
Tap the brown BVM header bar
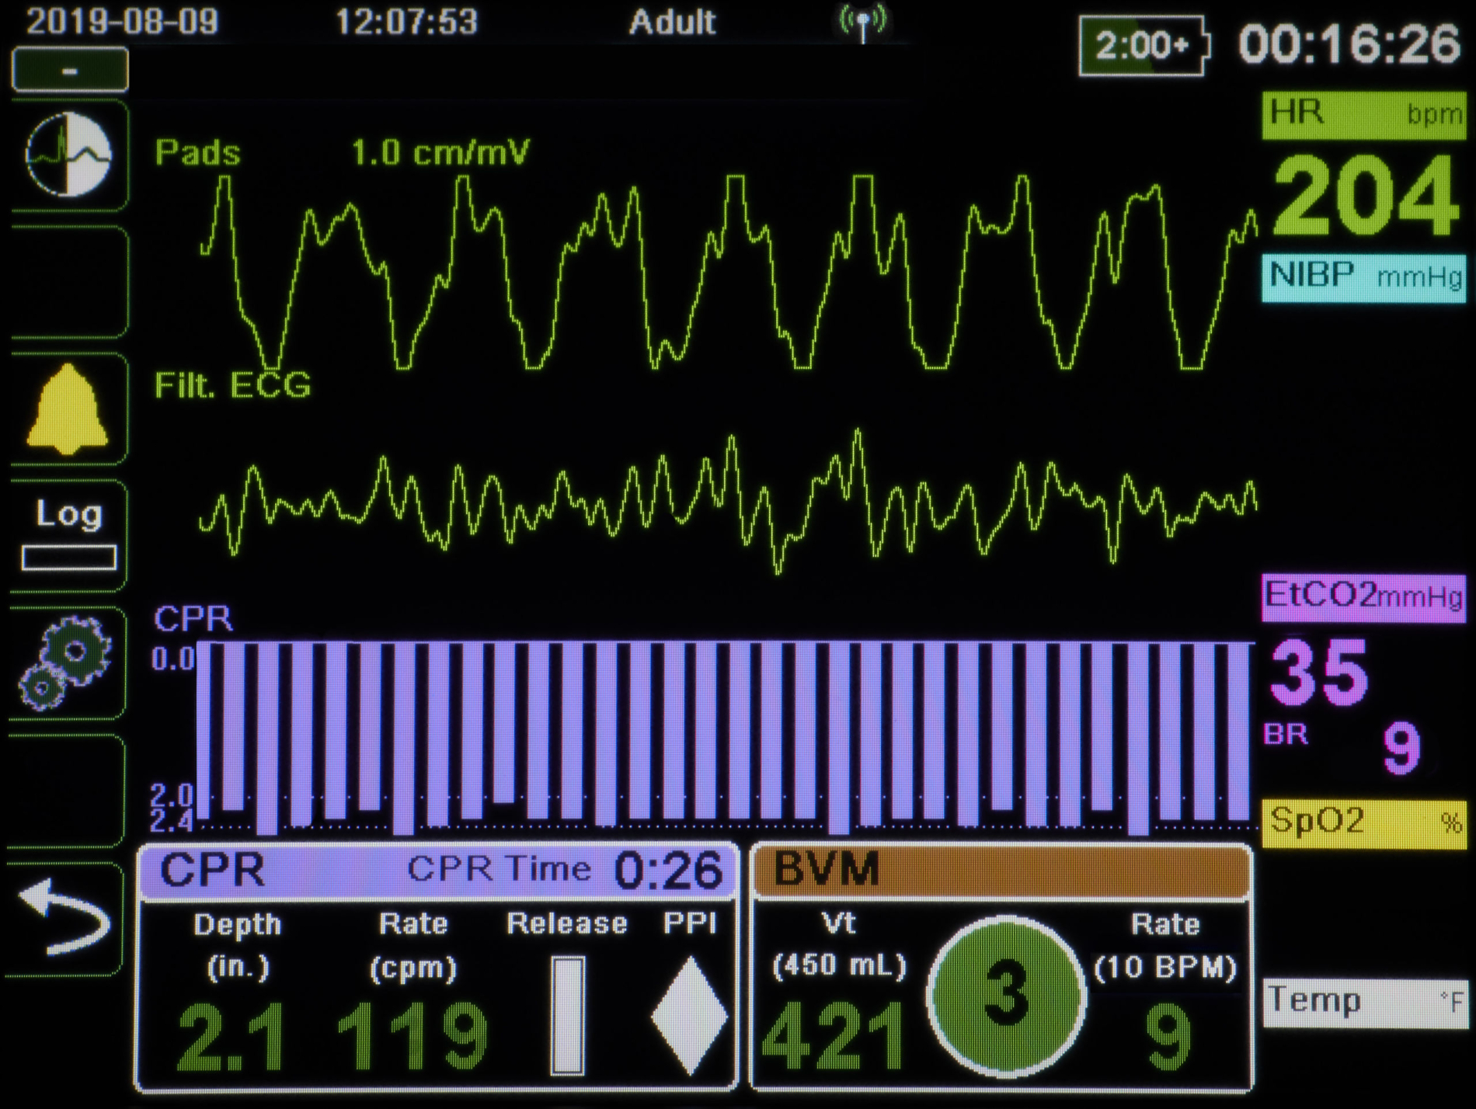[x=1002, y=871]
